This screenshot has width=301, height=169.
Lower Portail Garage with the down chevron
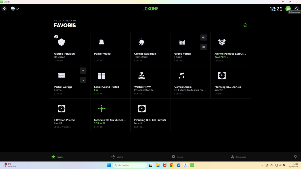pyautogui.click(x=83, y=80)
